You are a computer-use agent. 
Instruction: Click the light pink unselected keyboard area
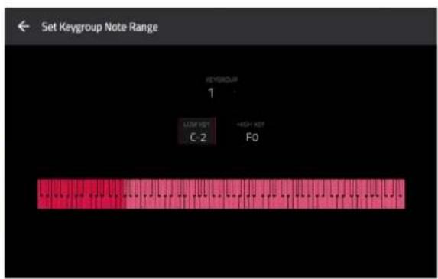coord(264,194)
